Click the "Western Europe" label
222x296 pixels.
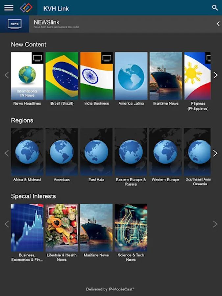[165, 180]
